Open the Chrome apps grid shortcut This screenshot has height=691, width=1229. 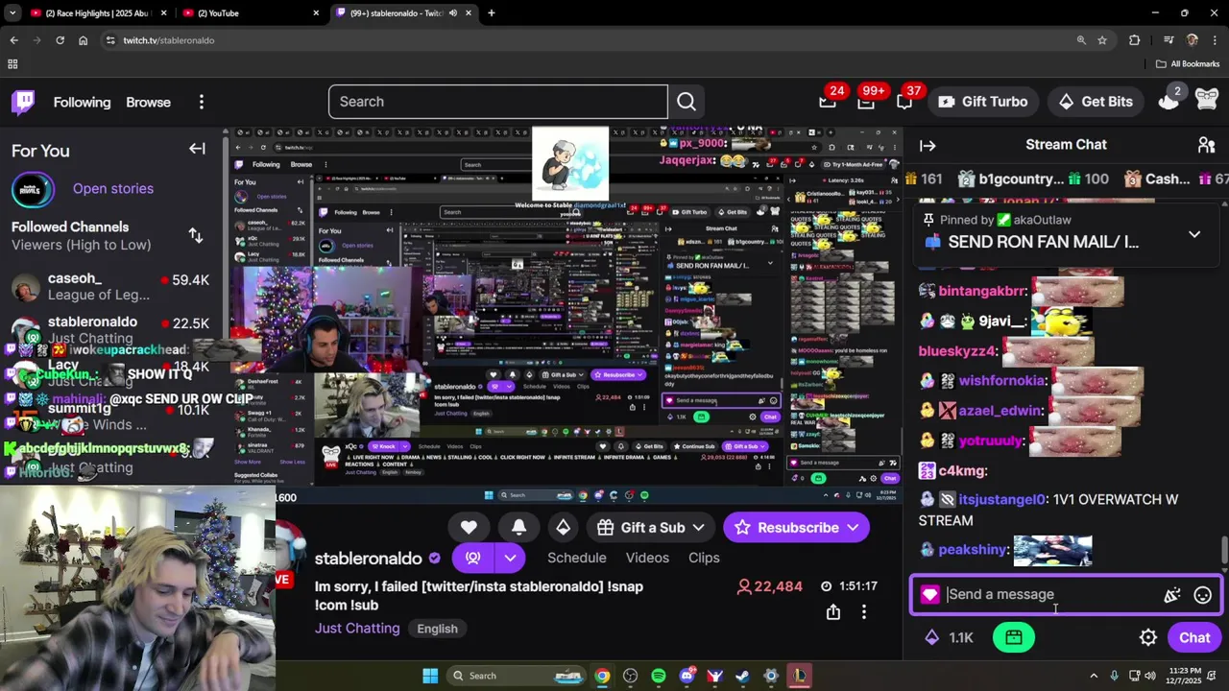pos(12,64)
